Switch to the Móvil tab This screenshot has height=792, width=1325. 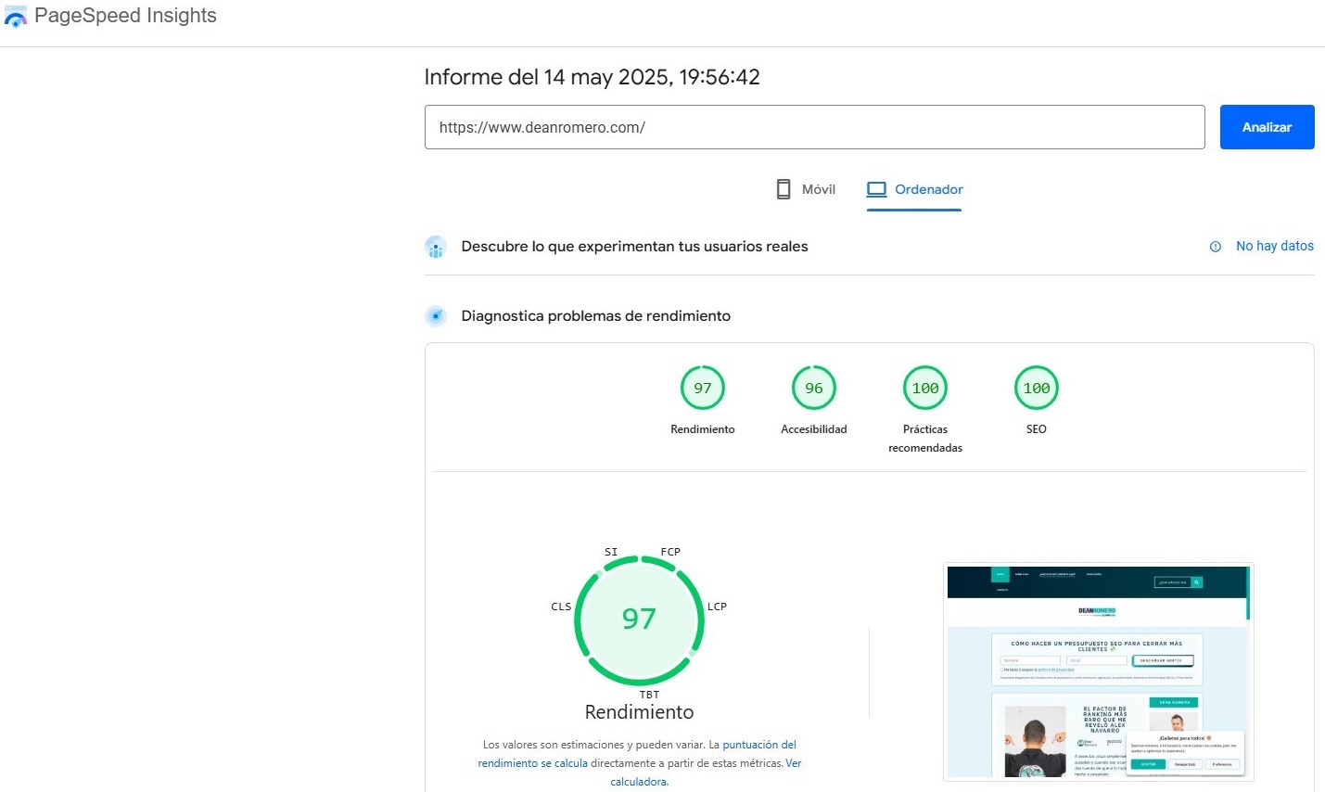pos(806,189)
